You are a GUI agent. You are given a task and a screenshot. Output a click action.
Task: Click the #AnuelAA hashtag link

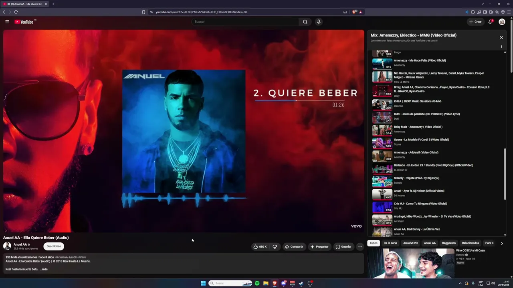(61, 257)
